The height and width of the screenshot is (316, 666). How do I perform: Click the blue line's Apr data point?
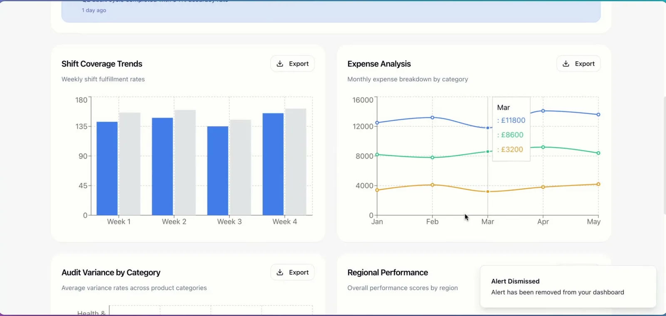point(543,111)
